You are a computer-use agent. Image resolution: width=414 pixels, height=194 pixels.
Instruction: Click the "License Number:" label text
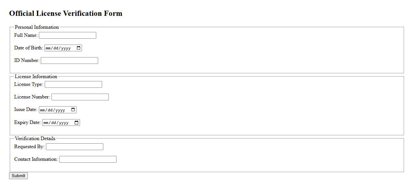[x=32, y=97]
